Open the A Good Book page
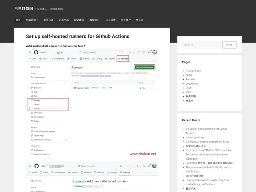Viewport: 256px width, 192px height. 193,71
